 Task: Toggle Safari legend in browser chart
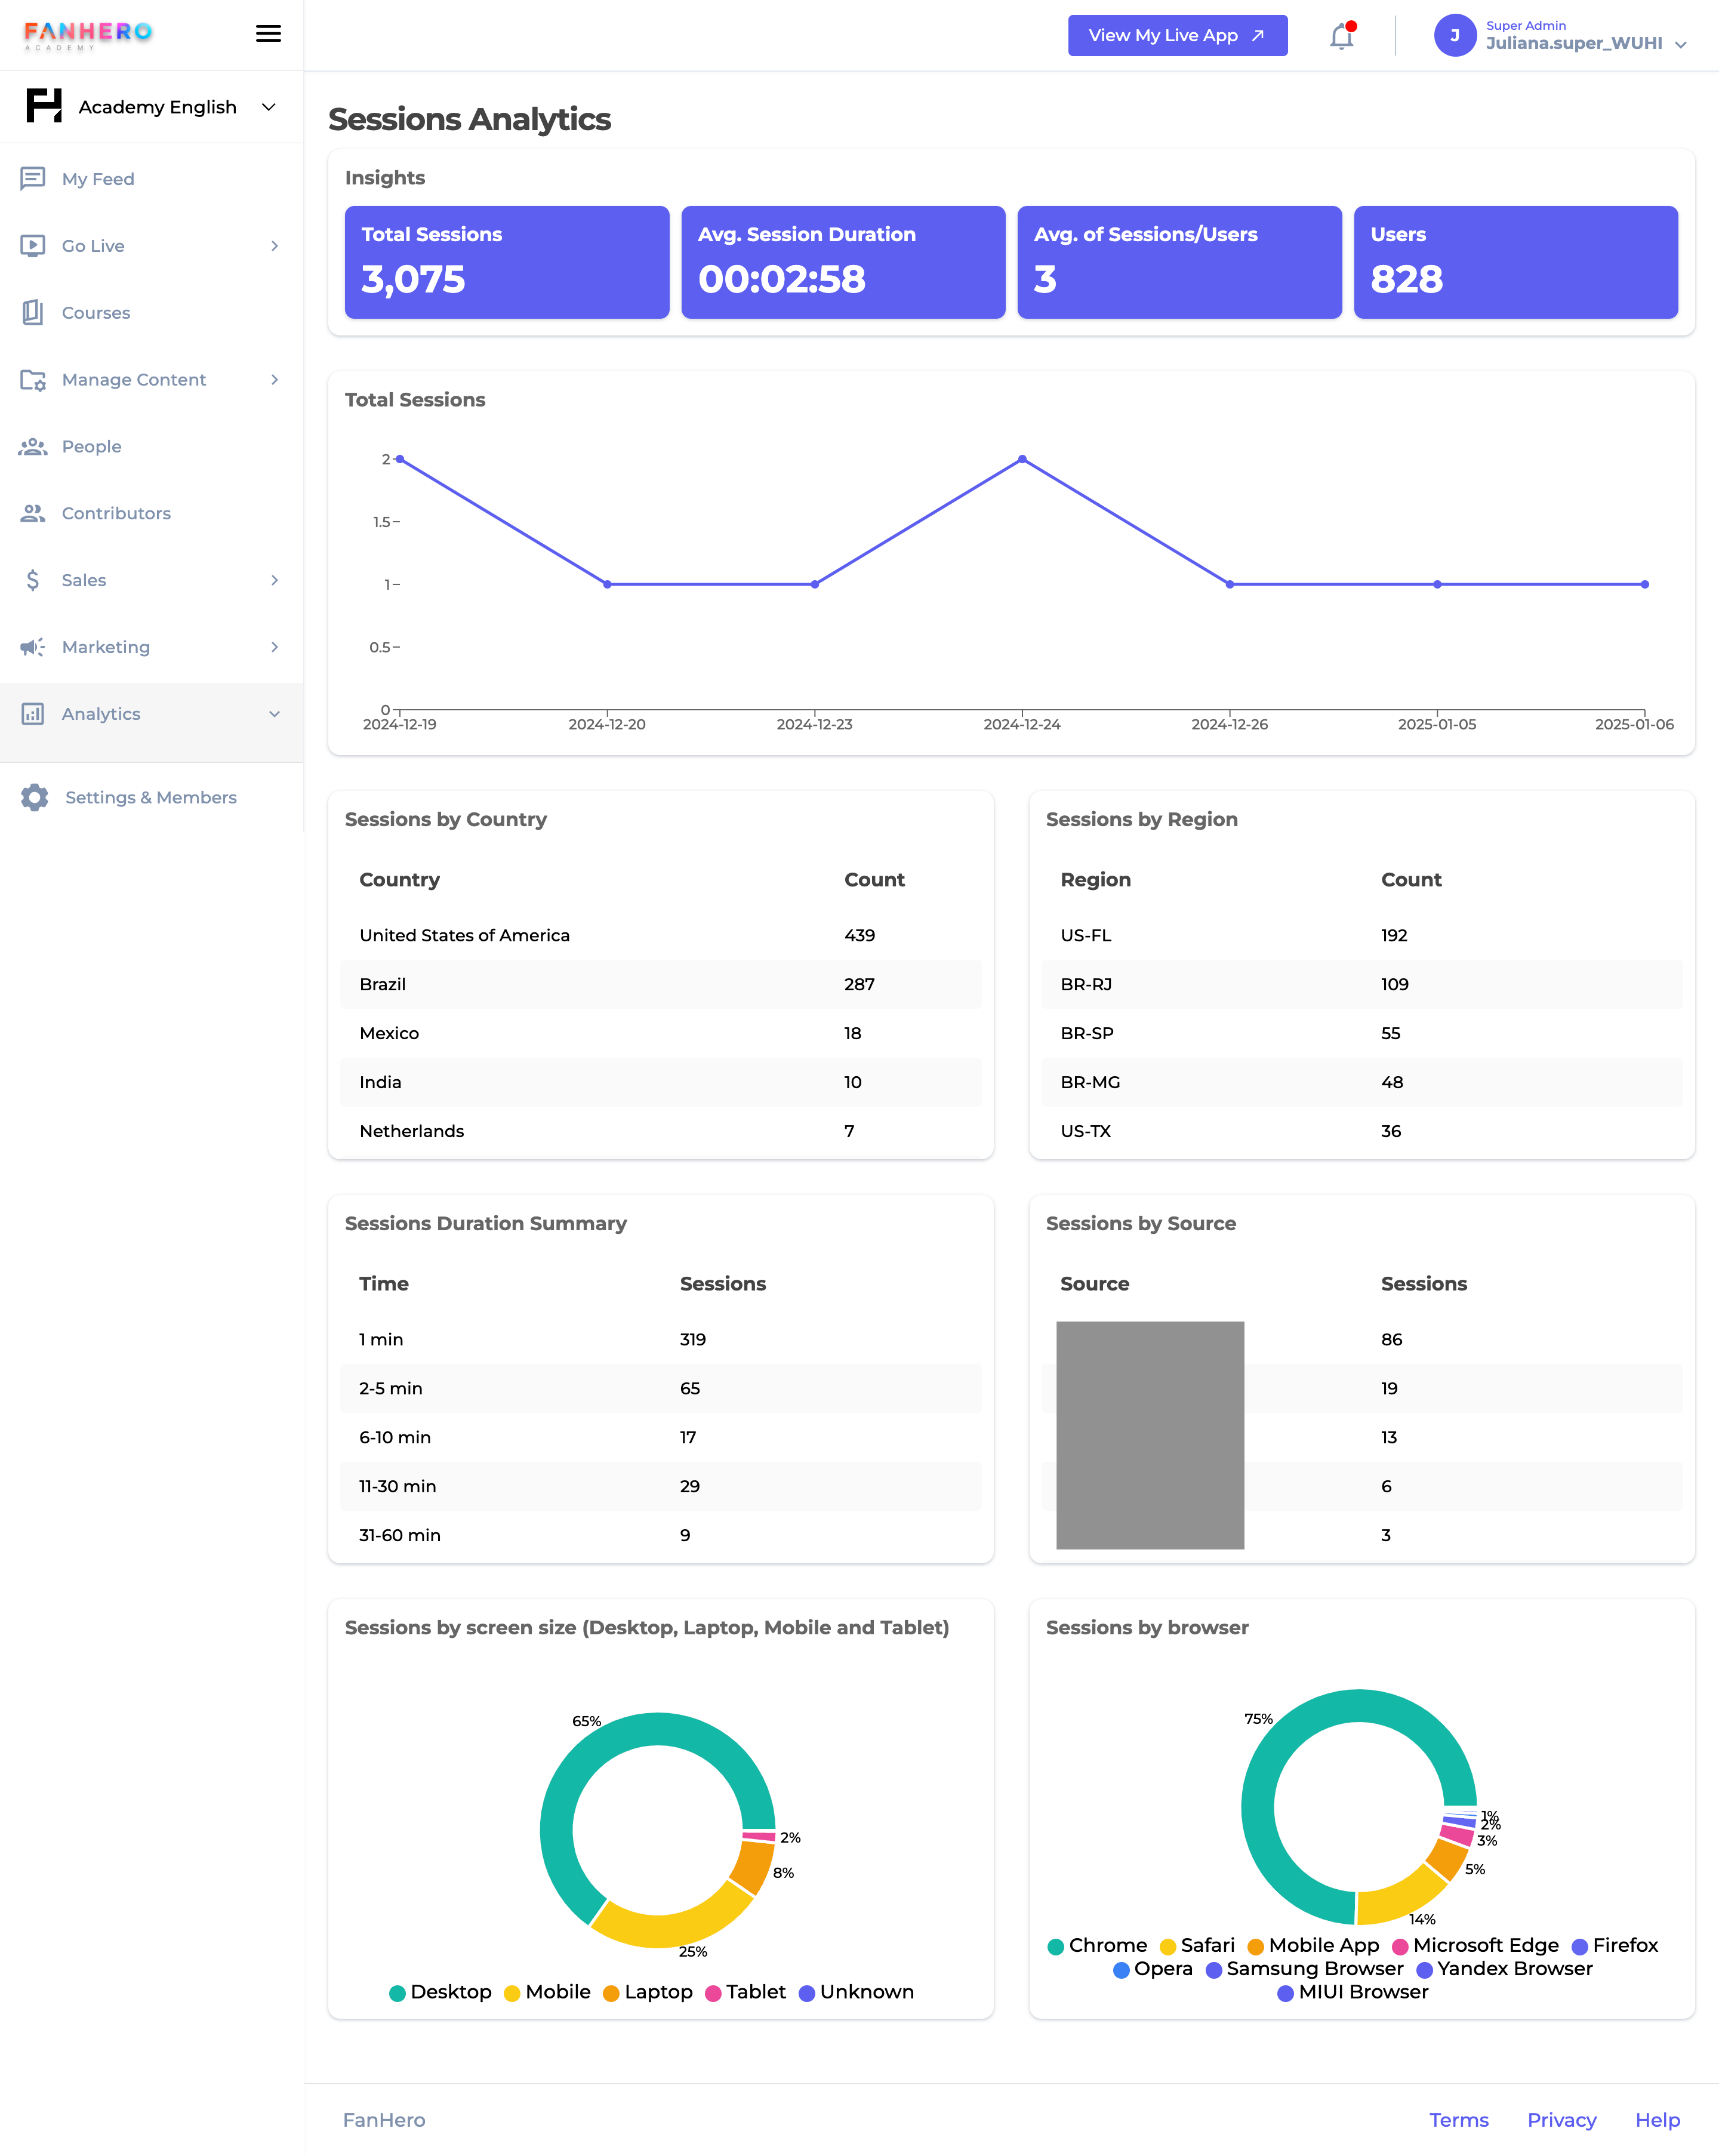(1197, 1945)
